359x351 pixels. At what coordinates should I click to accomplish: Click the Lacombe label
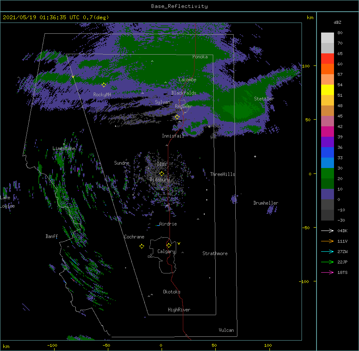187,80
